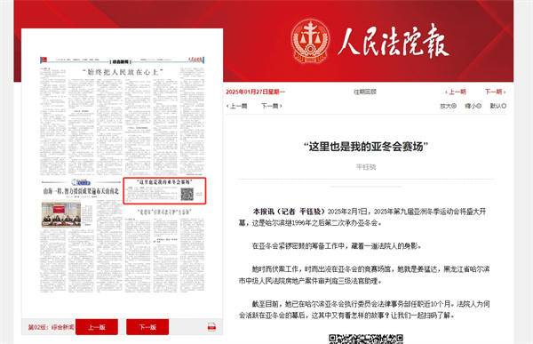Open the PDF download icon

click(211, 327)
